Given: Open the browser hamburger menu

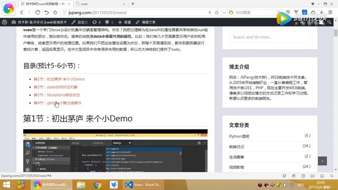Looking at the screenshot, I should tap(330, 12).
